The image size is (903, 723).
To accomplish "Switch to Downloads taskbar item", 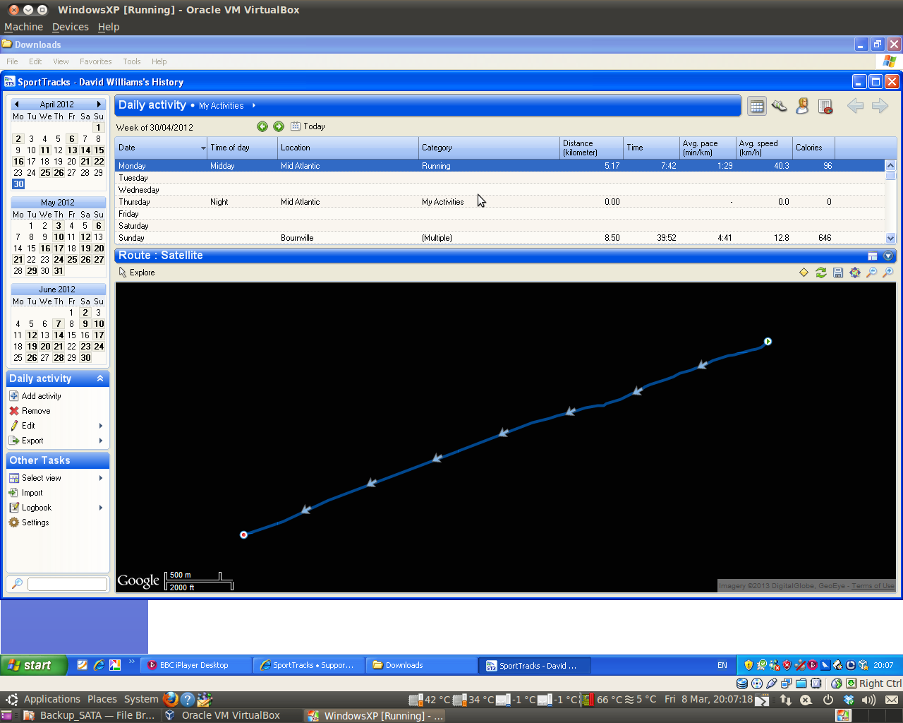I will [422, 665].
